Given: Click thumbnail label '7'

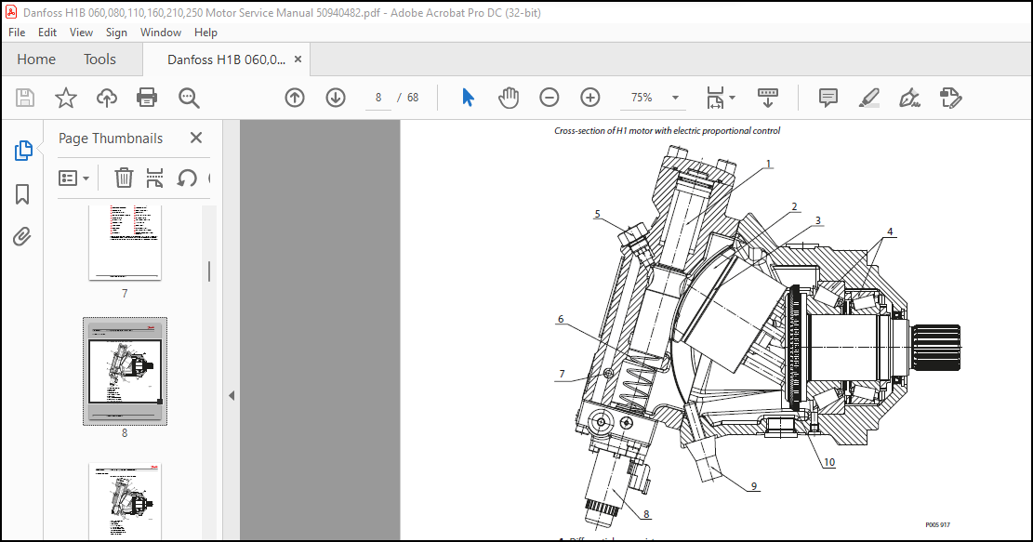Looking at the screenshot, I should click(125, 293).
